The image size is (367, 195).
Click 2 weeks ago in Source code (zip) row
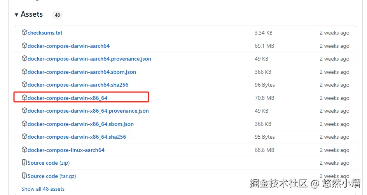(x=334, y=163)
